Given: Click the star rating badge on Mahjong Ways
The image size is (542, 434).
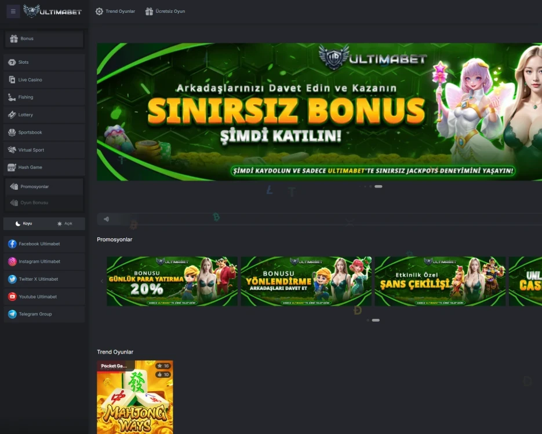Looking at the screenshot, I should click(163, 366).
